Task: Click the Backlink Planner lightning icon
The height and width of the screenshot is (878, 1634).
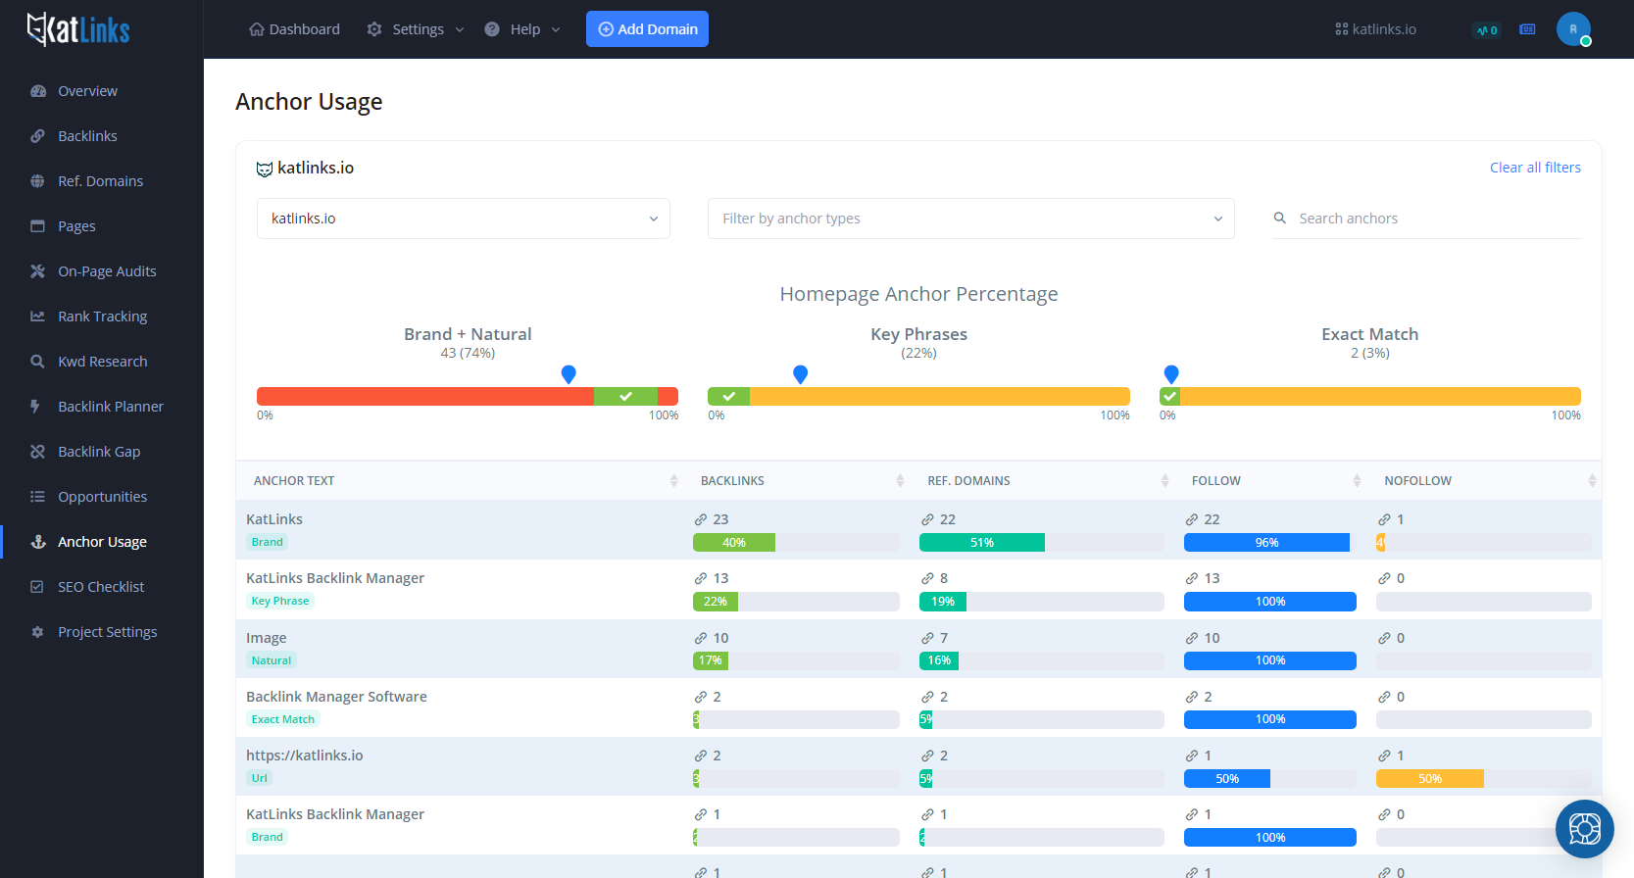Action: click(x=36, y=407)
